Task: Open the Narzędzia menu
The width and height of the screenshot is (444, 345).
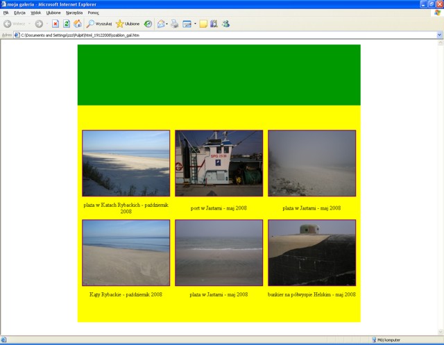Action: pos(74,12)
